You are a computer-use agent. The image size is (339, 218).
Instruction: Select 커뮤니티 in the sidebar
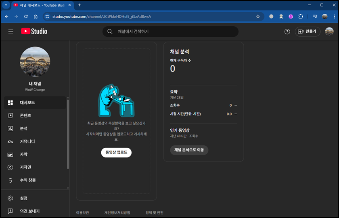(x=35, y=141)
